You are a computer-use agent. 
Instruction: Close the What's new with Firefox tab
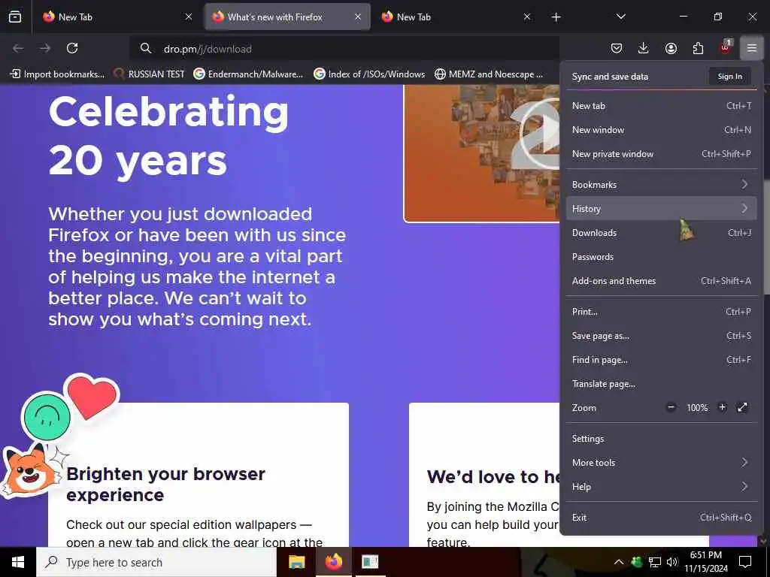(x=358, y=17)
